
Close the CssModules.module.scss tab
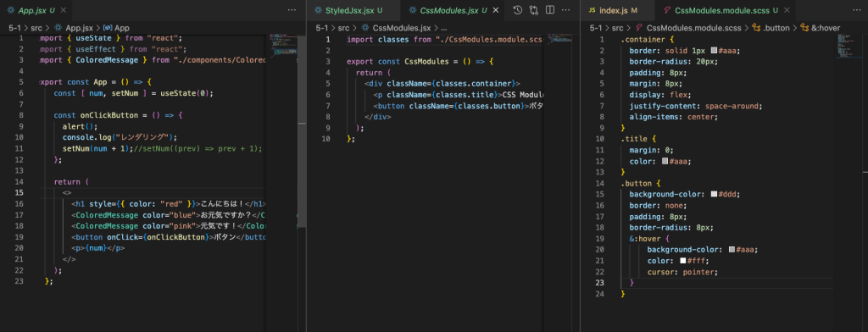(x=786, y=10)
